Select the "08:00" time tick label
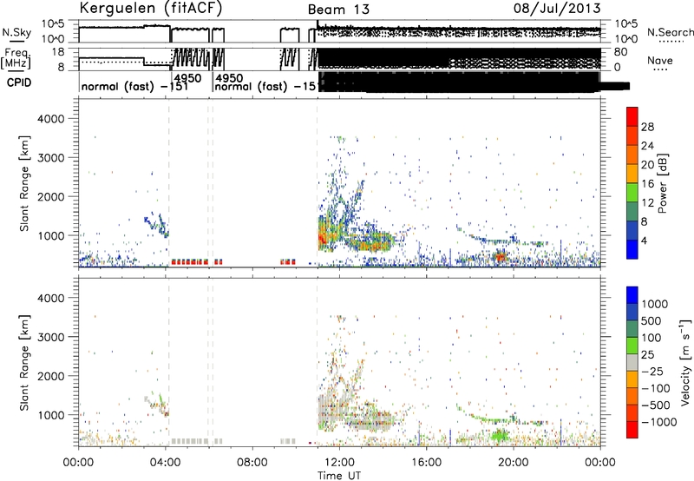This screenshot has height=481, width=694. tap(252, 463)
